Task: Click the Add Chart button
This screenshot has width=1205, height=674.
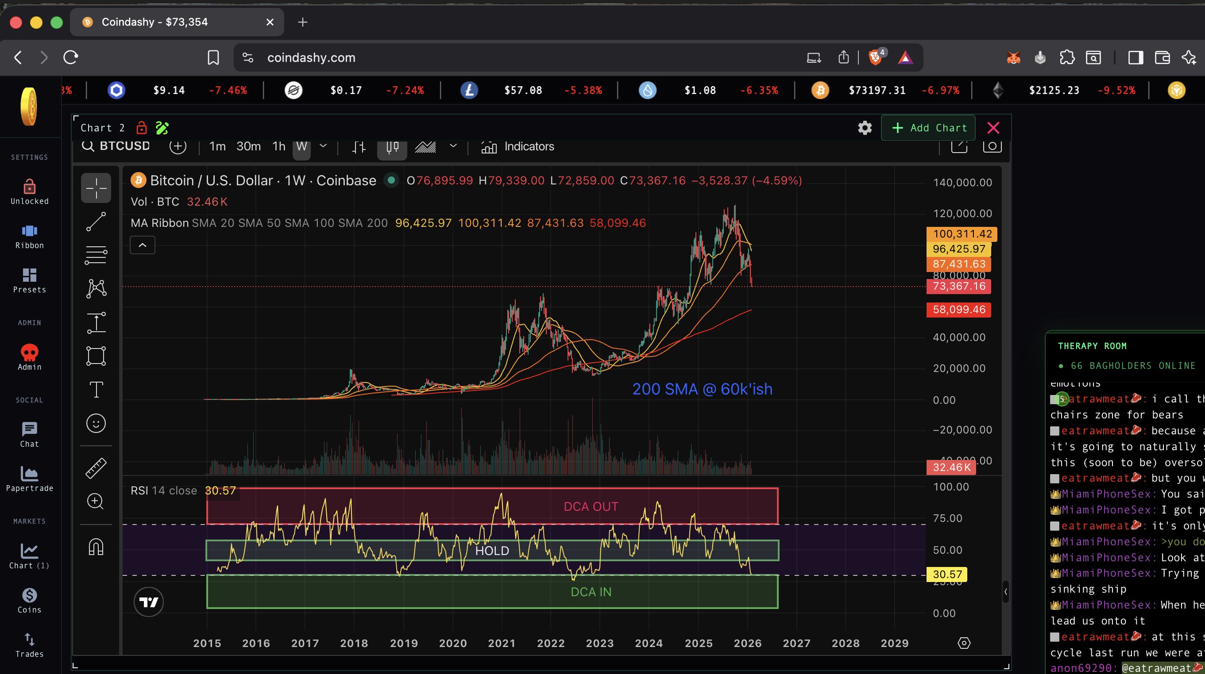Action: pyautogui.click(x=929, y=128)
